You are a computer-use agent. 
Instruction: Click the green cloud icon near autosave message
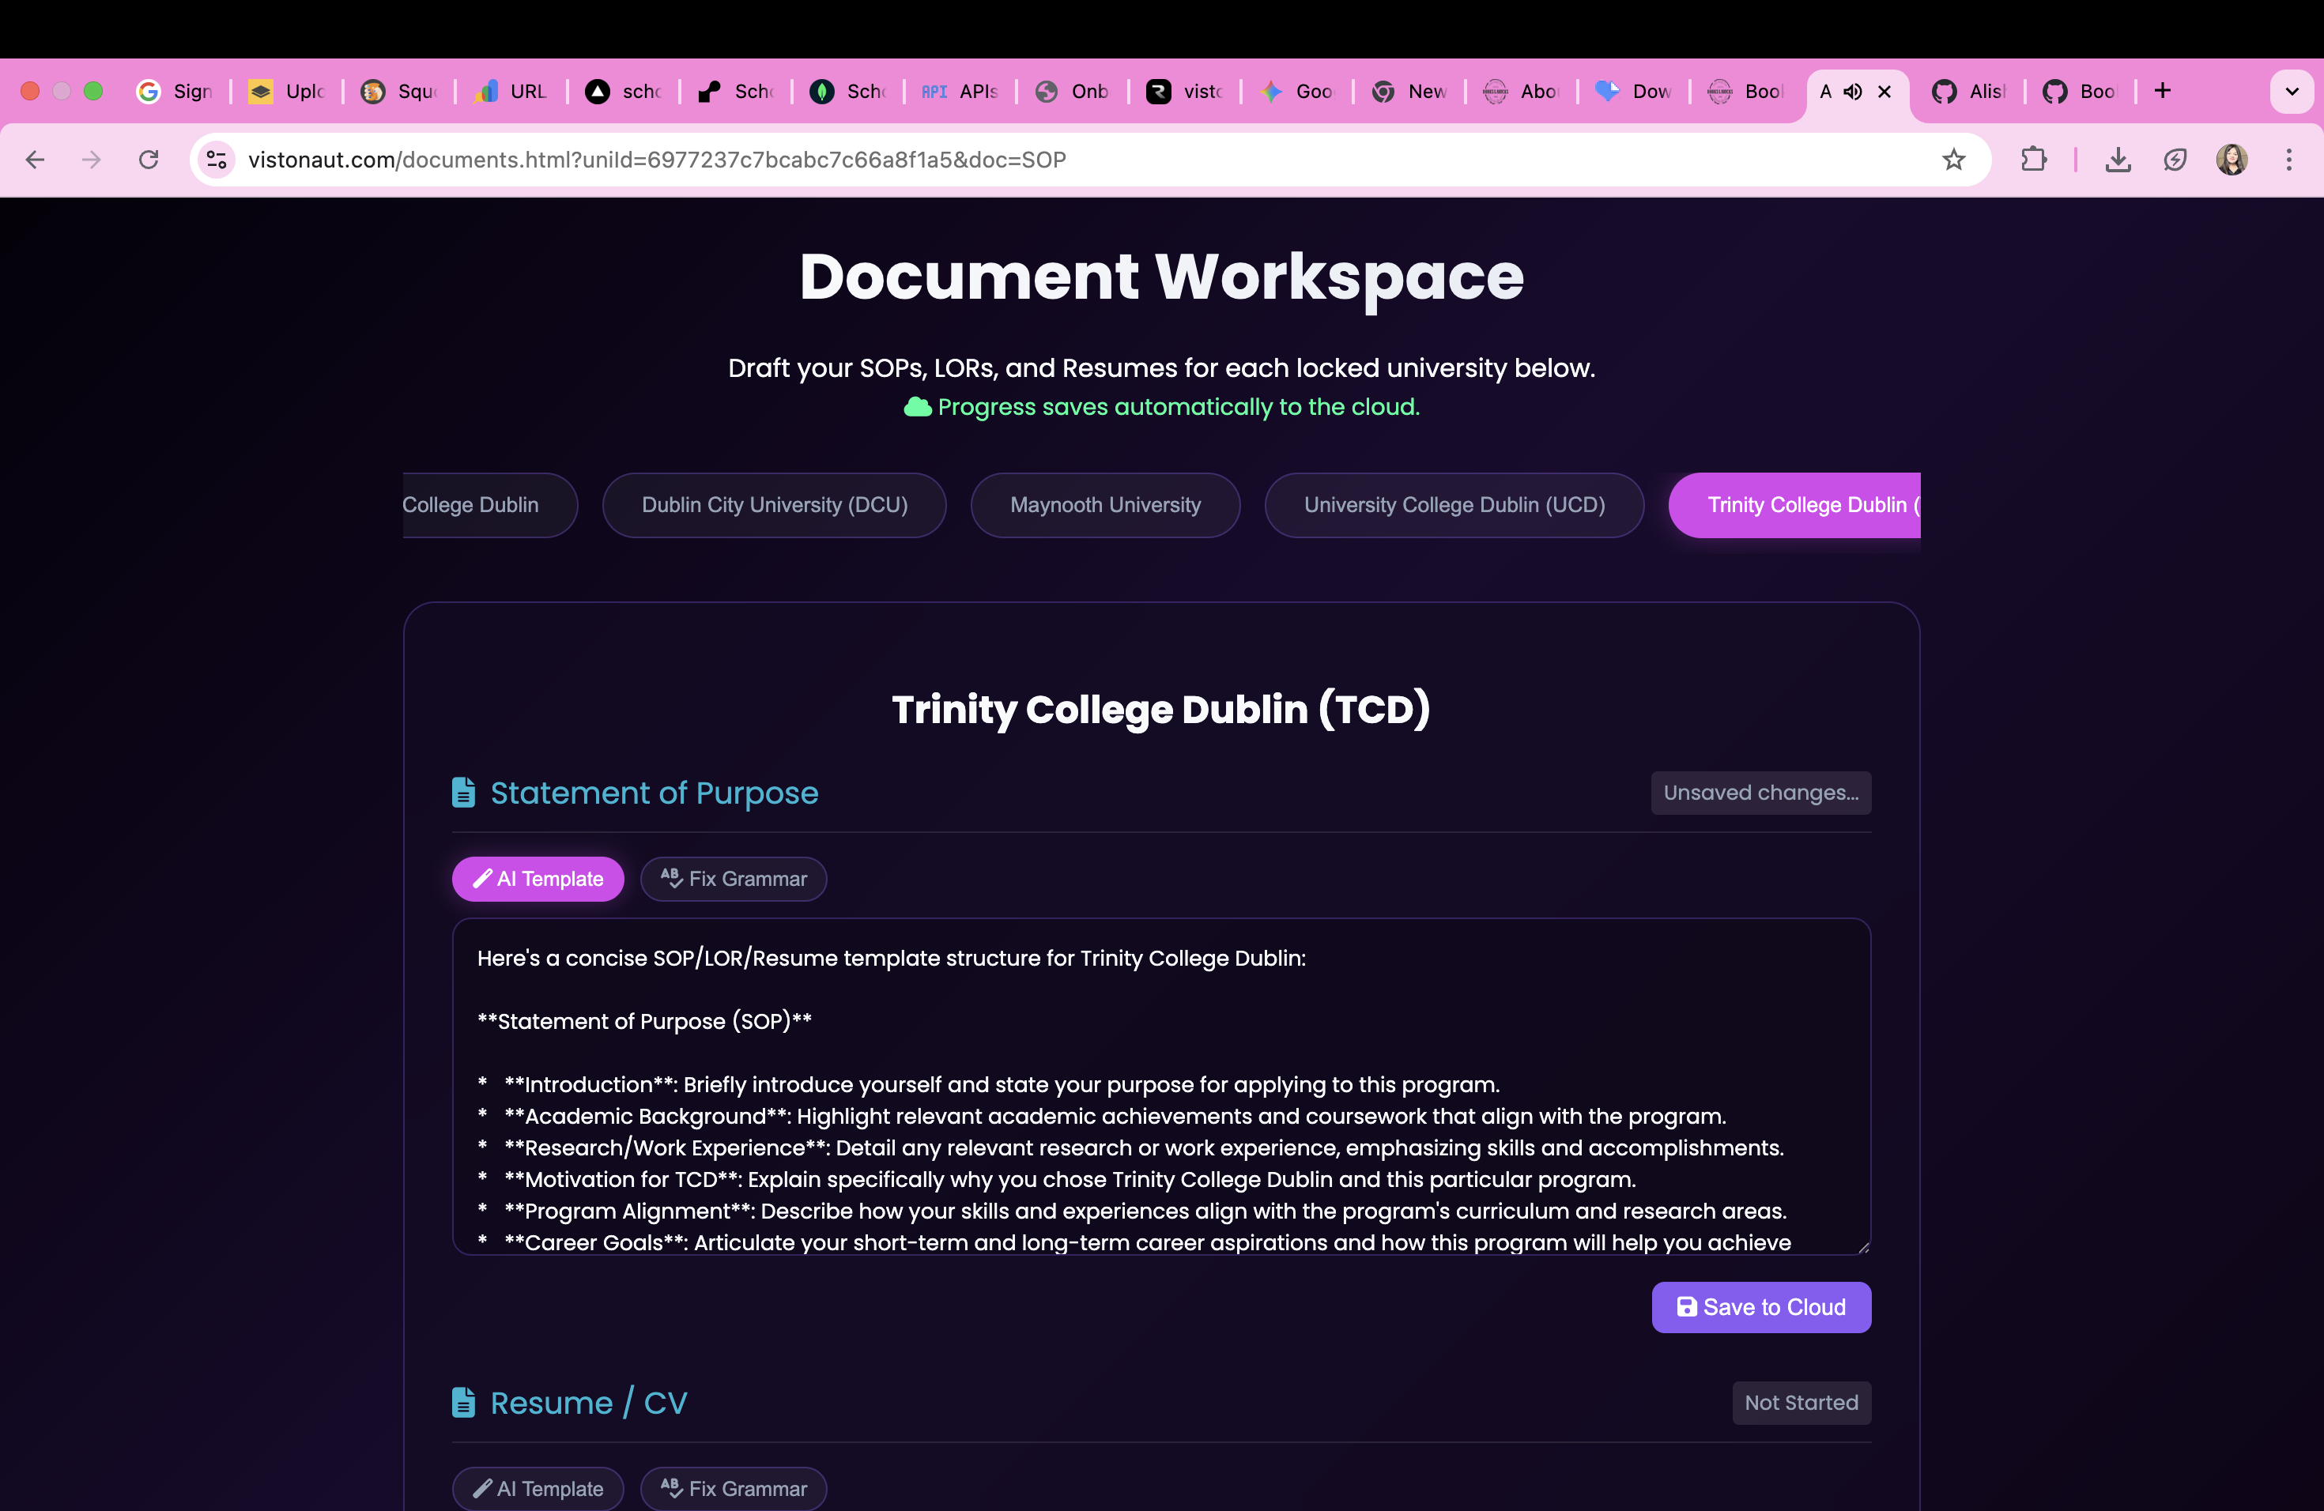click(917, 407)
